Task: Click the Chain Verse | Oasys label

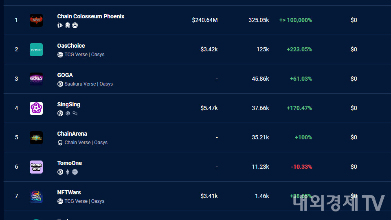Action: (x=86, y=143)
